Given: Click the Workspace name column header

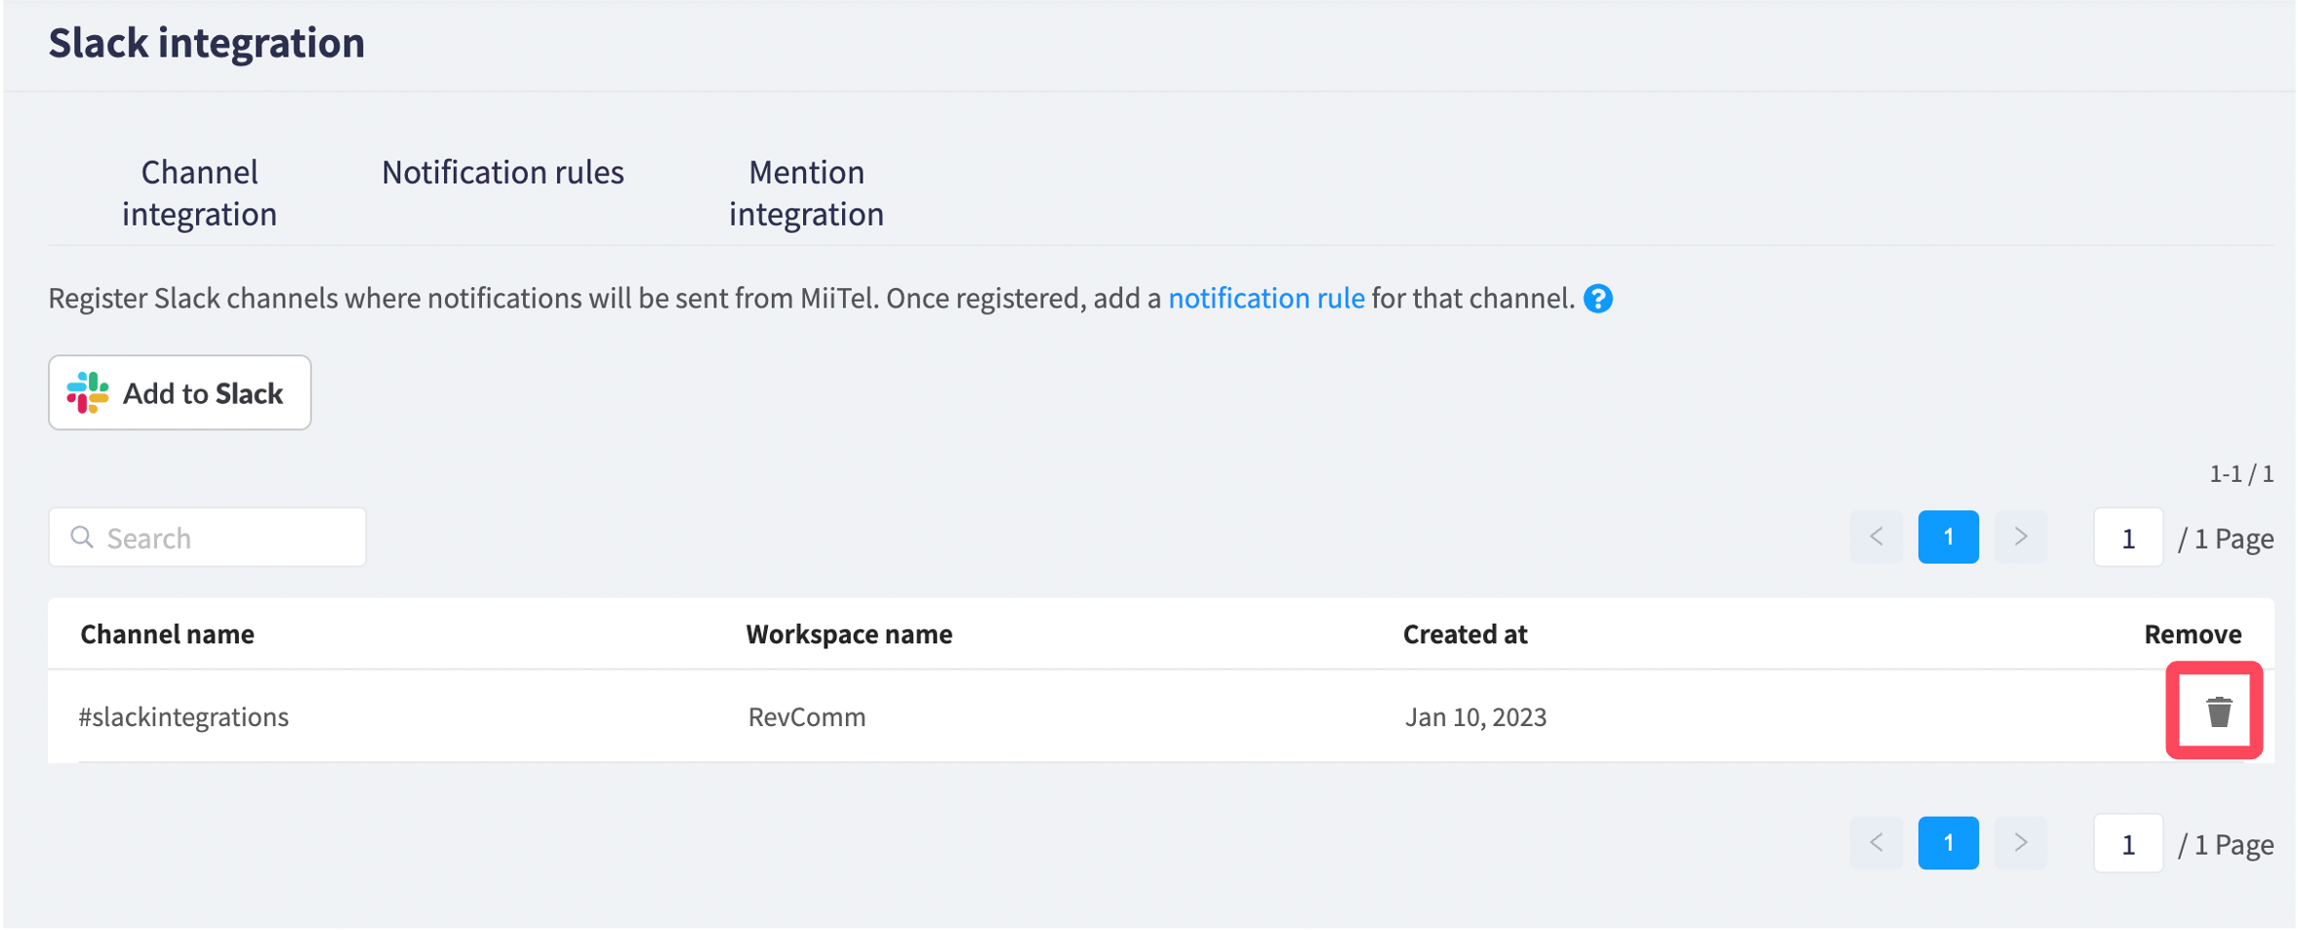Looking at the screenshot, I should 849,634.
